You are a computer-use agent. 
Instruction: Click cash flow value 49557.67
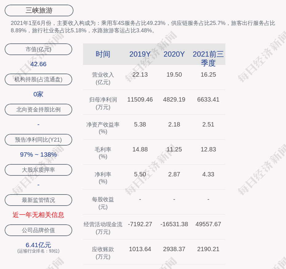pos(208,224)
